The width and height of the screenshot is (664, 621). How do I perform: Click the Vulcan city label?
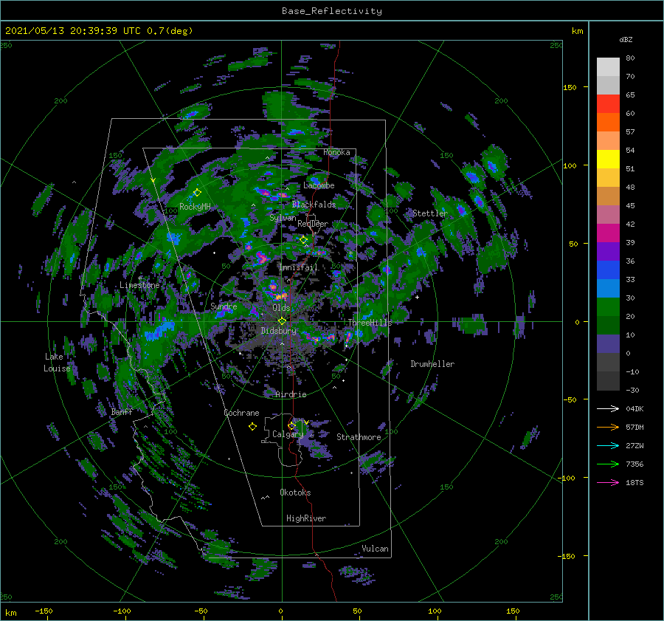tap(375, 549)
